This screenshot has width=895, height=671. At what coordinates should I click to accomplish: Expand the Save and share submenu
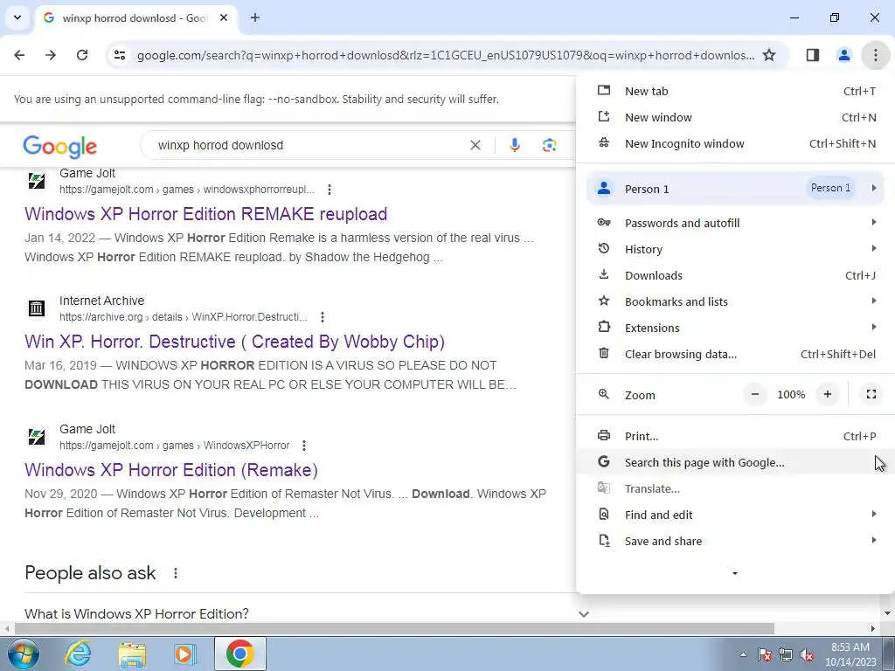735,542
